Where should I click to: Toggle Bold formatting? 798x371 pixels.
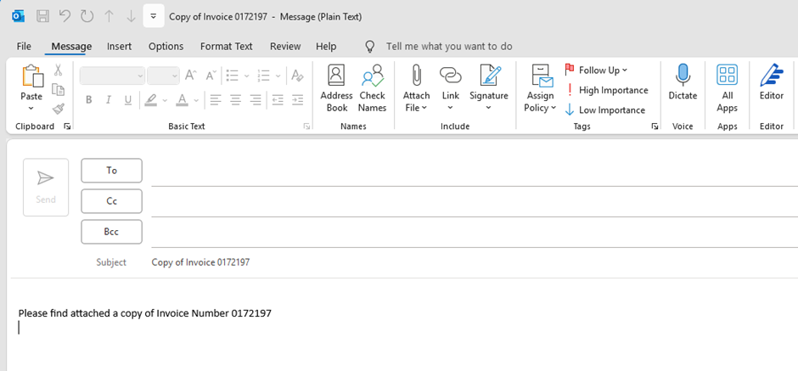[x=88, y=100]
